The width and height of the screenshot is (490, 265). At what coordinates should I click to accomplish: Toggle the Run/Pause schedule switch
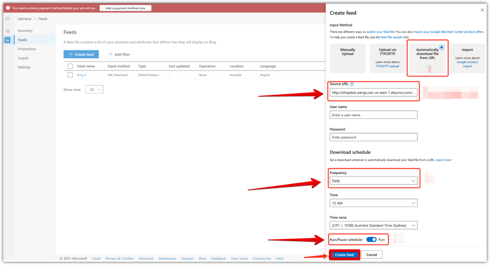point(371,240)
